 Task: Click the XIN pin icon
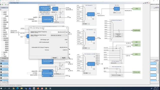tap(36, 17)
